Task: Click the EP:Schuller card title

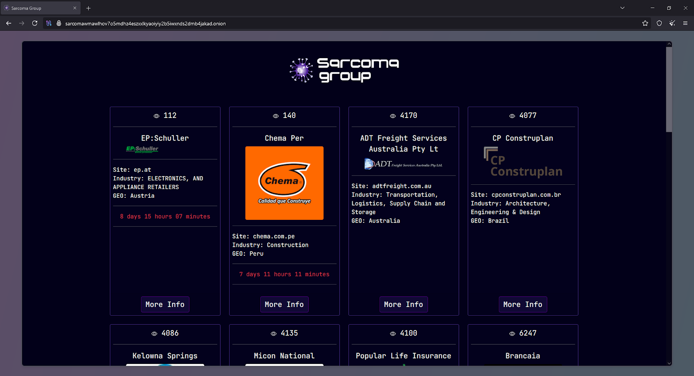Action: pos(165,138)
